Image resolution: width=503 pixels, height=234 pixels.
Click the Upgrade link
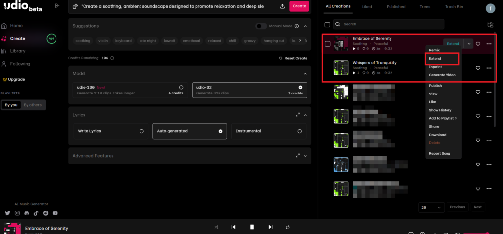[x=14, y=79]
